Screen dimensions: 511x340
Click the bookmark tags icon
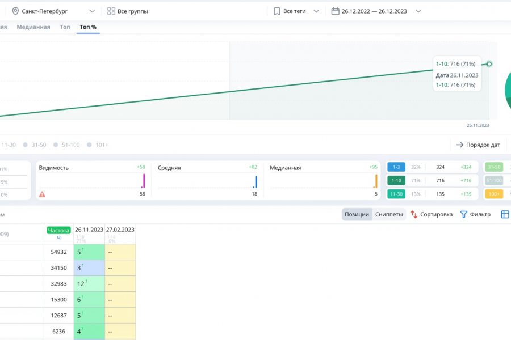pos(277,11)
